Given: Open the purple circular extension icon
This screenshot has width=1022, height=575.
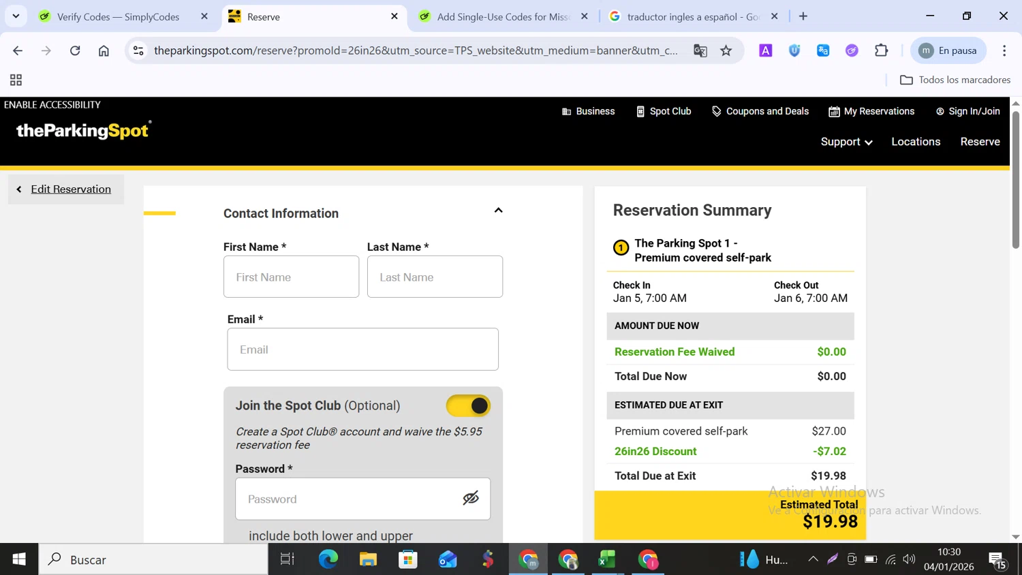Looking at the screenshot, I should (x=852, y=50).
